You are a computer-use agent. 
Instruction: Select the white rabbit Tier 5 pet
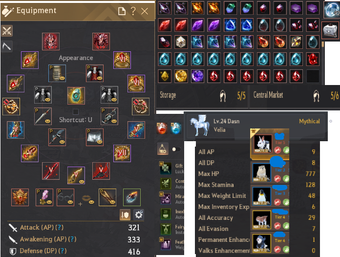tap(263, 143)
